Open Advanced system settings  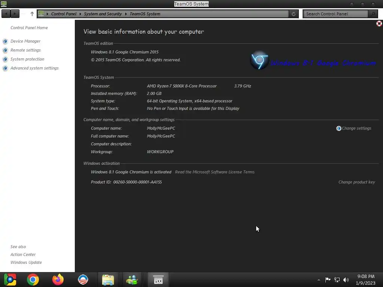(34, 68)
